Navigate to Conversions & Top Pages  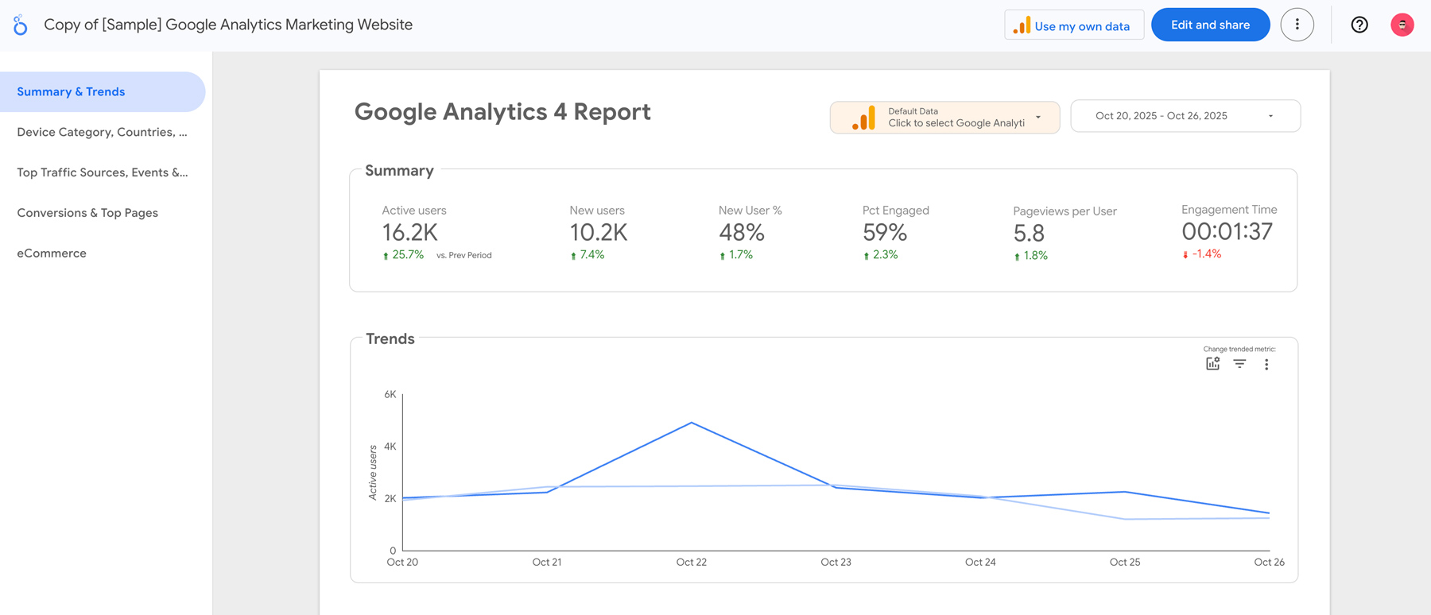pyautogui.click(x=87, y=213)
